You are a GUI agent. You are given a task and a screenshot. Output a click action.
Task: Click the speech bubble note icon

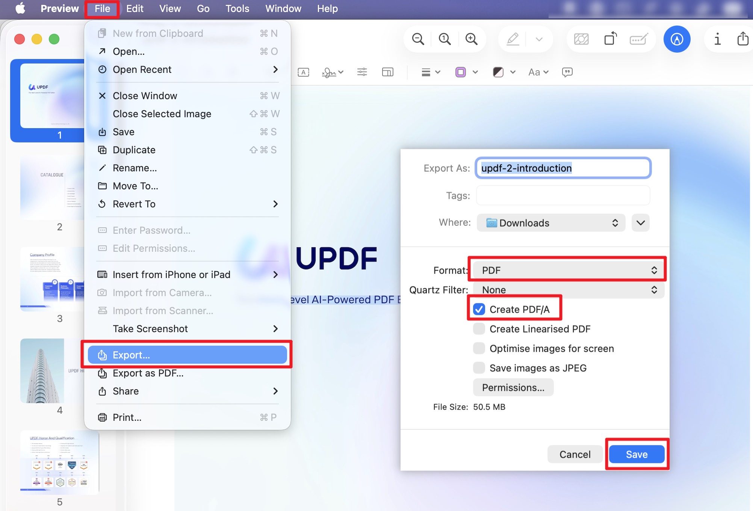click(x=567, y=72)
